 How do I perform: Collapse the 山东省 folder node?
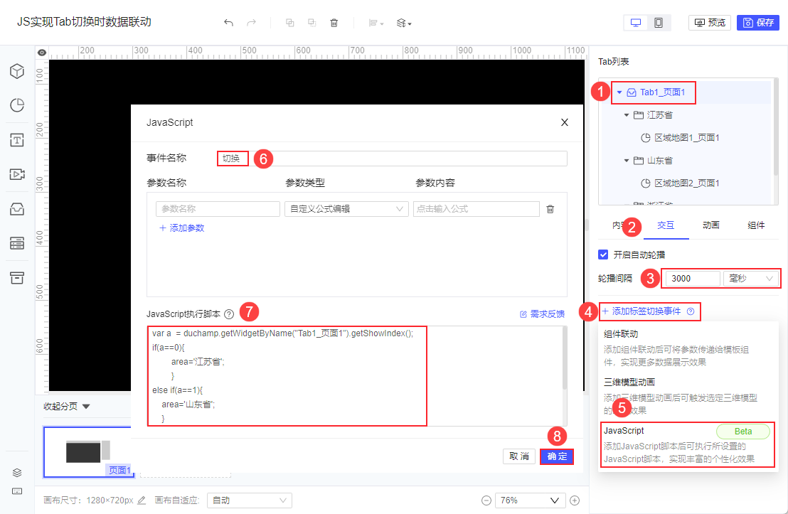(627, 161)
